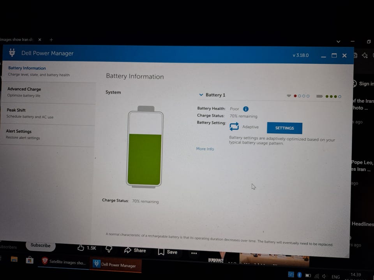The width and height of the screenshot is (374, 280).
Task: Open a new browser tab with plus
Action: [51, 40]
